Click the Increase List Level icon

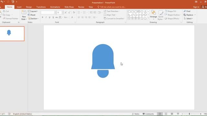pyautogui.click(x=94, y=13)
